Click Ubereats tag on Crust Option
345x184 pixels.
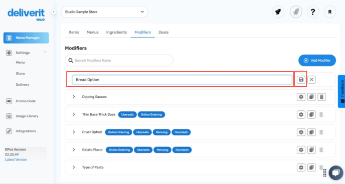click(x=142, y=132)
